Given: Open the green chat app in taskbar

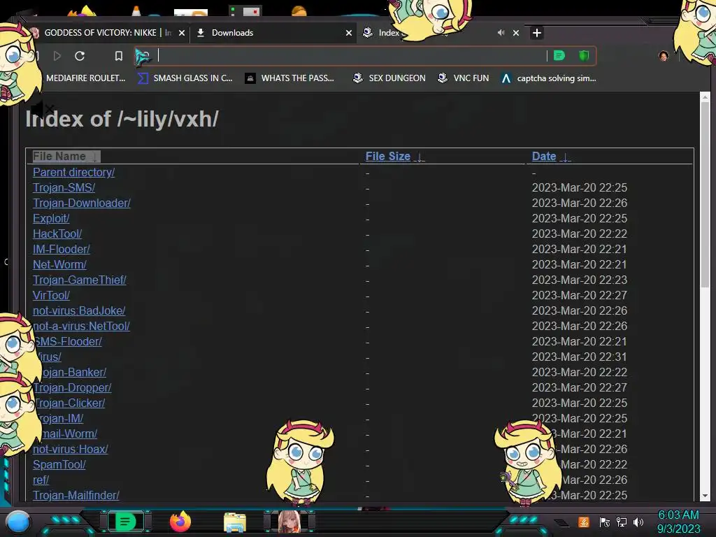Looking at the screenshot, I should 125,522.
